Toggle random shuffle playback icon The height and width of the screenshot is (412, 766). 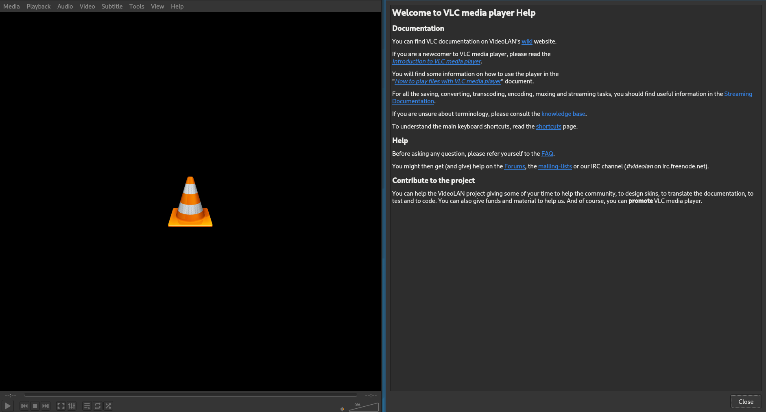[x=108, y=406]
